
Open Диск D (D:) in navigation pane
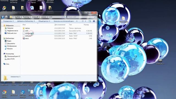(x=11, y=59)
